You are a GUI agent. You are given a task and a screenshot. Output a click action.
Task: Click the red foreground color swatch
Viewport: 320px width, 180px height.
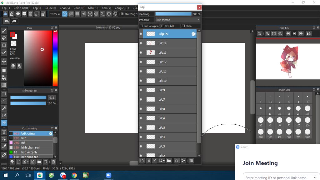(12, 34)
